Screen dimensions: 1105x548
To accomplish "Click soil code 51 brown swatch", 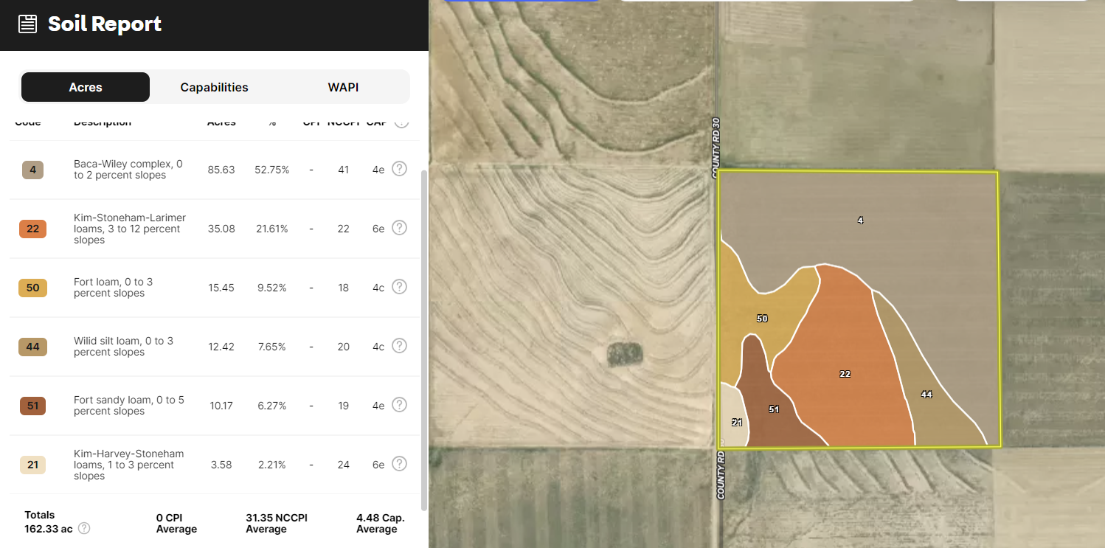I will point(32,406).
